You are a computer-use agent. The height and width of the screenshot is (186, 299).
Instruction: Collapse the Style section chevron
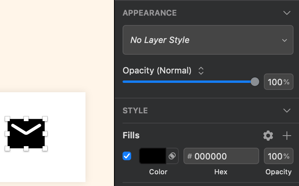tap(287, 111)
